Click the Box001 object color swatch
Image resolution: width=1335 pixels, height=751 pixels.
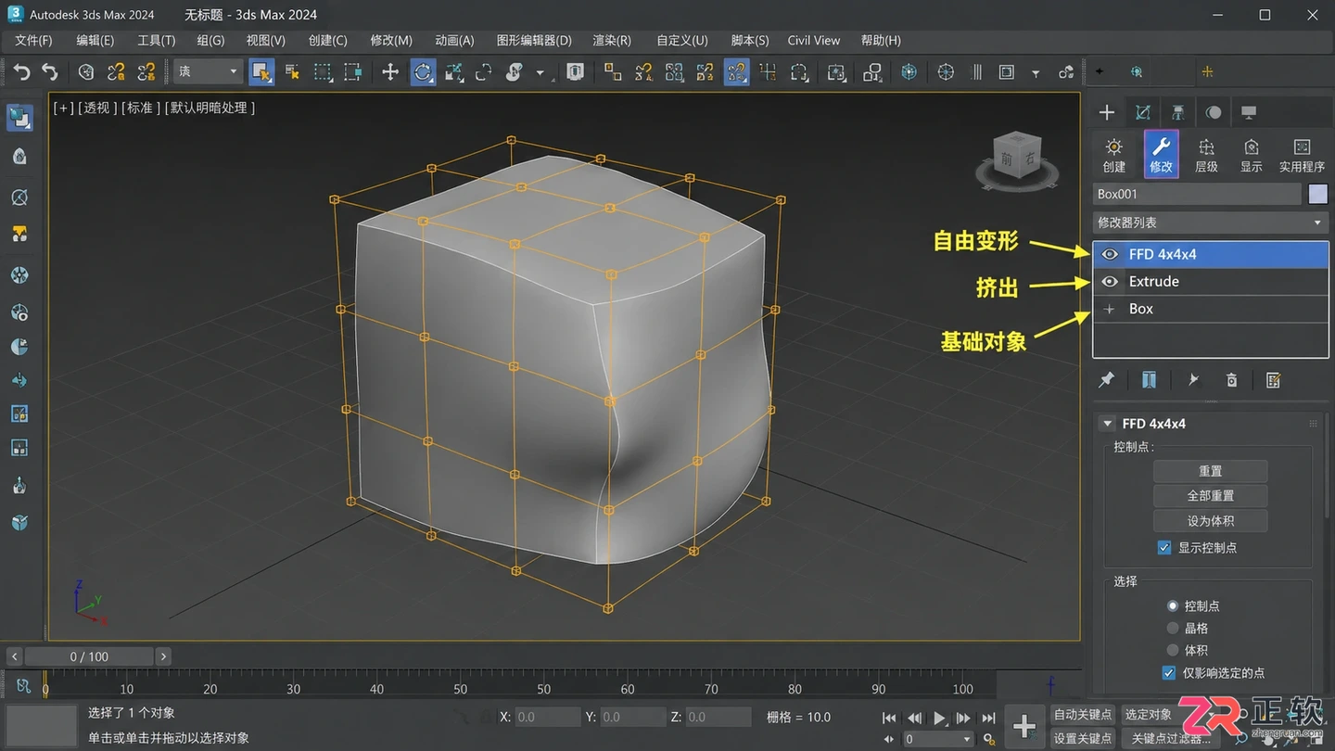(x=1317, y=194)
